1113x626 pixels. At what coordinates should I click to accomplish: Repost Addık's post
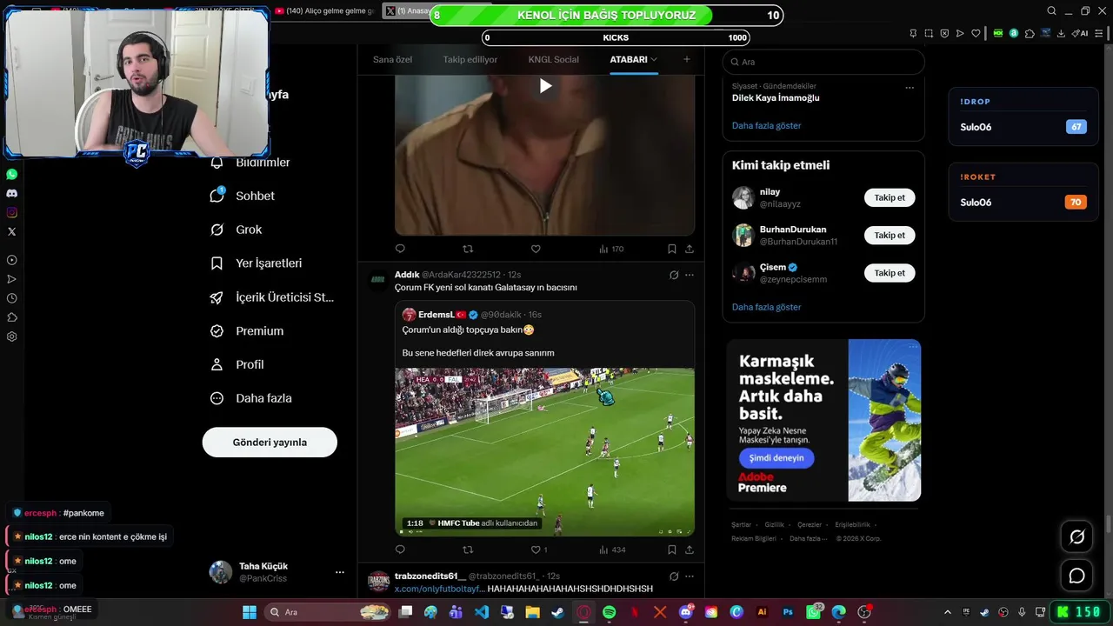468,549
